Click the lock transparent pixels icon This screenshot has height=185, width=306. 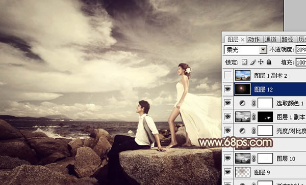[x=244, y=62]
